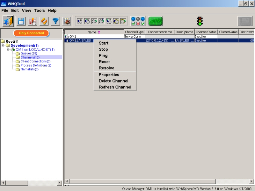Open Channels(12) in the tree
Screen dimensions: 255x191
30,57
